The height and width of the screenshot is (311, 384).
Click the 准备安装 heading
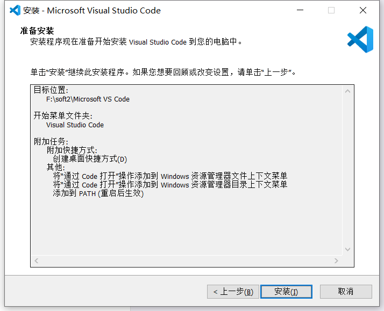click(x=37, y=31)
